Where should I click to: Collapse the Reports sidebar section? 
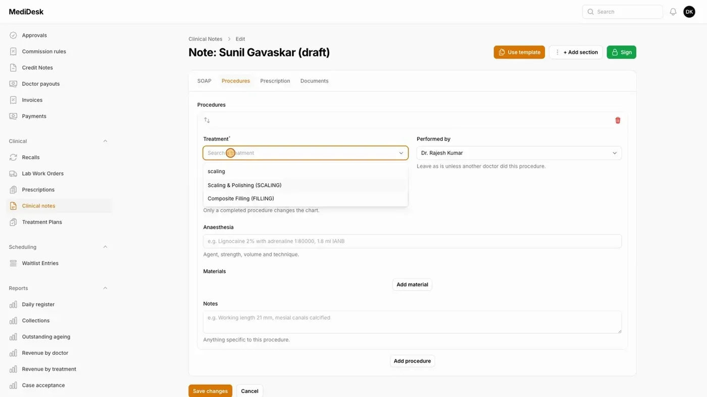(x=105, y=288)
